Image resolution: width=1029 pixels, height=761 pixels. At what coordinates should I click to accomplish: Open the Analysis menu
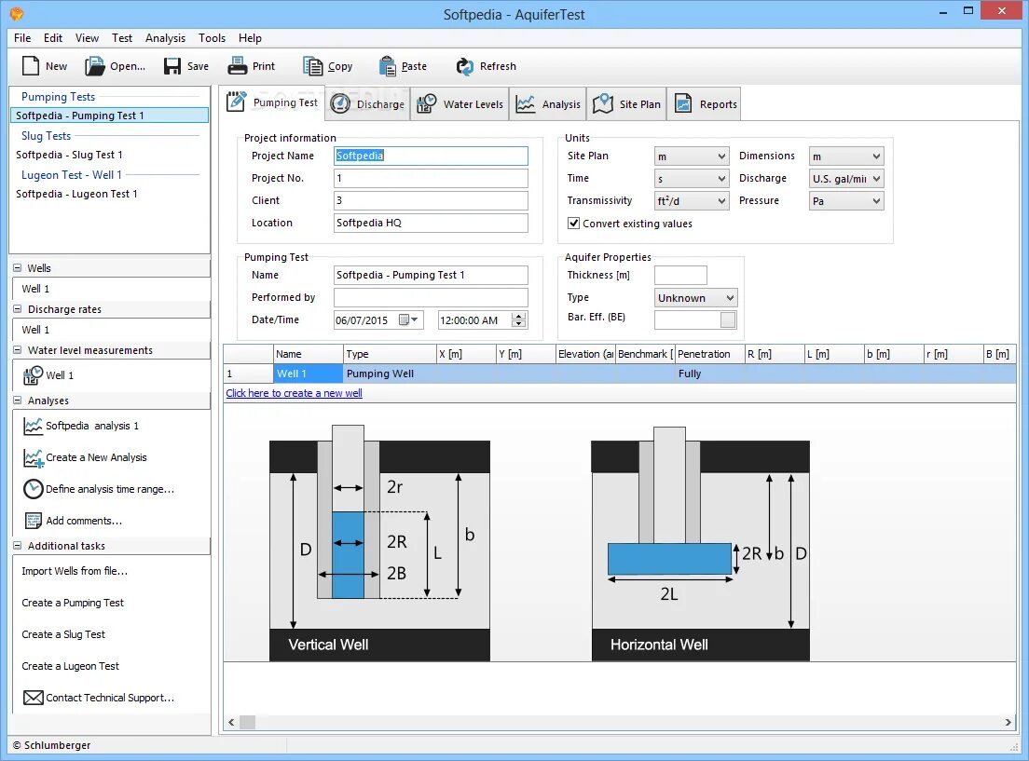tap(165, 38)
